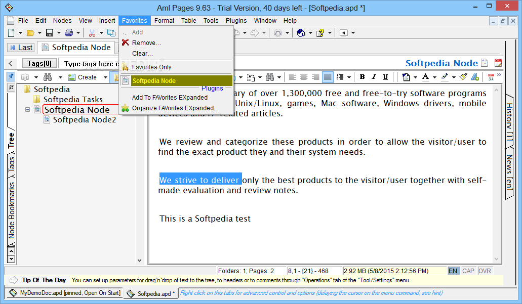
Task: Align text left
Action: point(292,77)
